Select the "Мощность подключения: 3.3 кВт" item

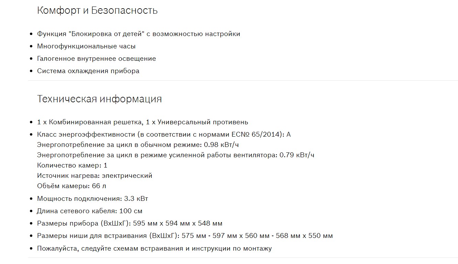tap(92, 199)
